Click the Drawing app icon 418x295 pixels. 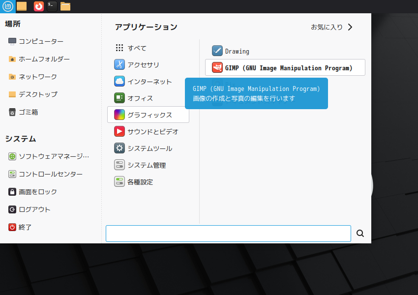[217, 51]
